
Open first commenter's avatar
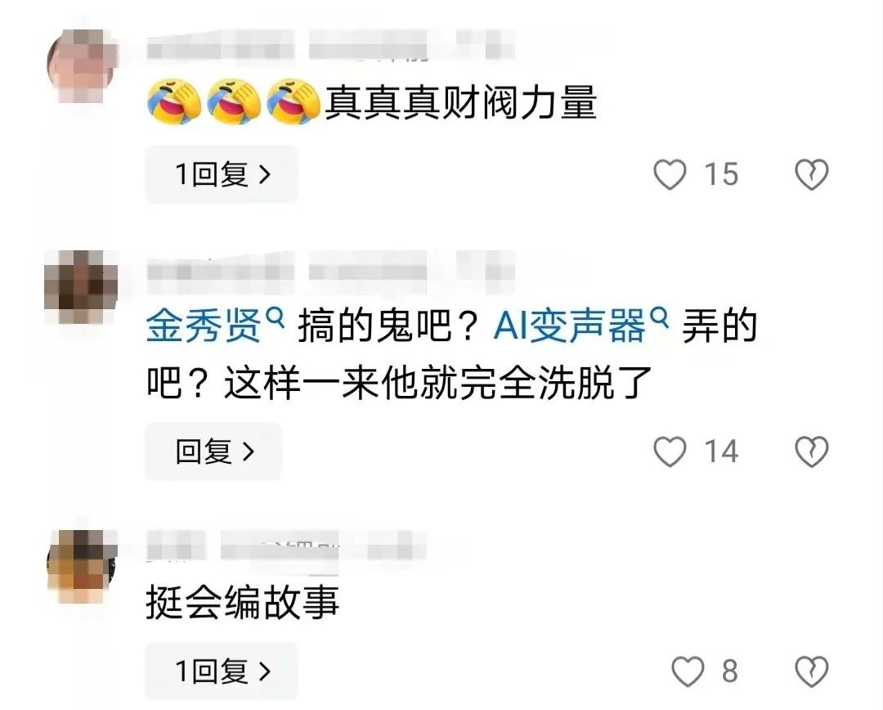point(83,65)
